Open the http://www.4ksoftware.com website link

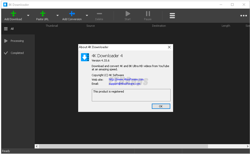126,79
